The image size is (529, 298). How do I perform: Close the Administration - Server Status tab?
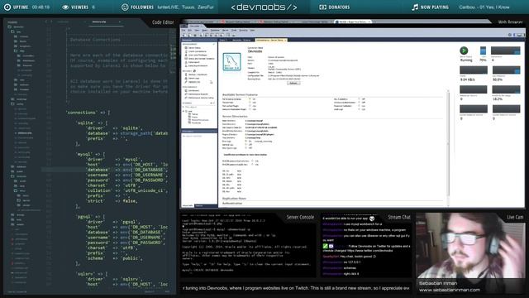coord(286,40)
